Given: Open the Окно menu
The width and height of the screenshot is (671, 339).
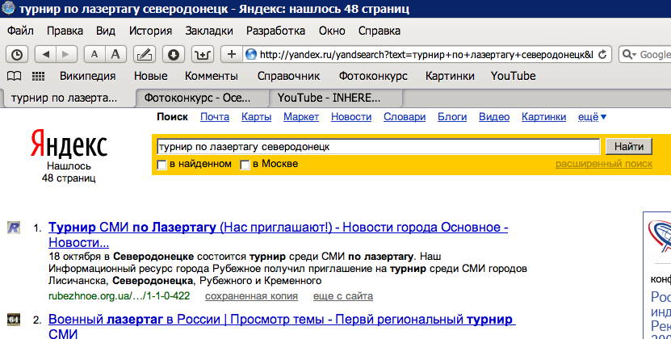Looking at the screenshot, I should click(332, 31).
